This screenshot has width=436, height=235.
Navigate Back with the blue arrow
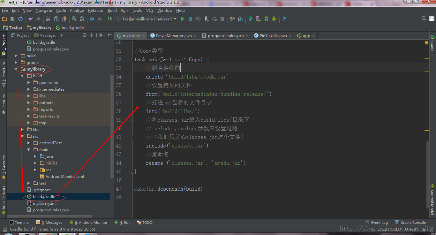[92, 19]
